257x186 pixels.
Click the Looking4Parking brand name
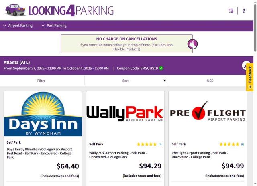(71, 11)
